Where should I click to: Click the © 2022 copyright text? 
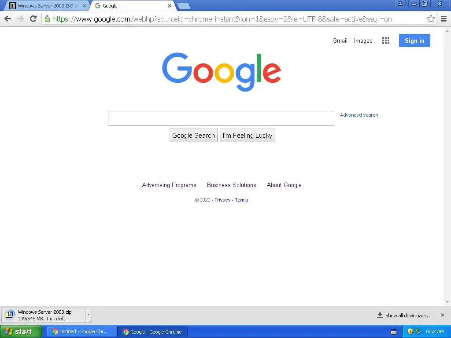203,200
